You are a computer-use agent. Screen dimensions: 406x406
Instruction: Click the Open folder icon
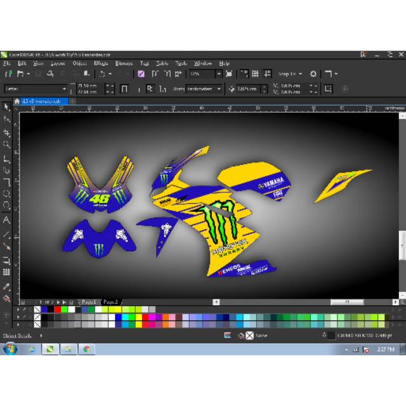pyautogui.click(x=20, y=74)
